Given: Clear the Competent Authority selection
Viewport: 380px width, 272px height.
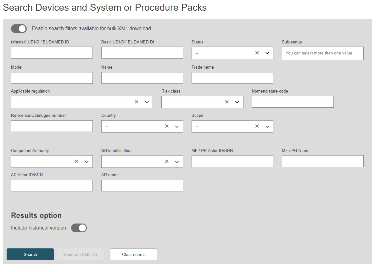Looking at the screenshot, I should tap(76, 161).
